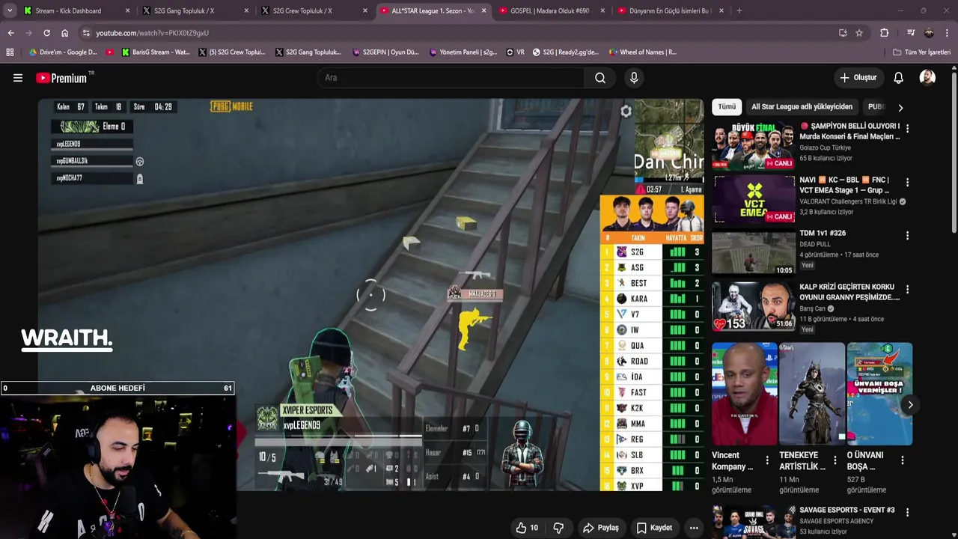Open Tüm Yer İşaretleri folder
958x539 pixels.
tap(921, 52)
